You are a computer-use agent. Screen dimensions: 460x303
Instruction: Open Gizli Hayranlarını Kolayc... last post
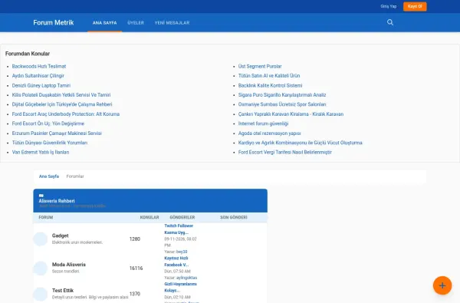pyautogui.click(x=180, y=287)
